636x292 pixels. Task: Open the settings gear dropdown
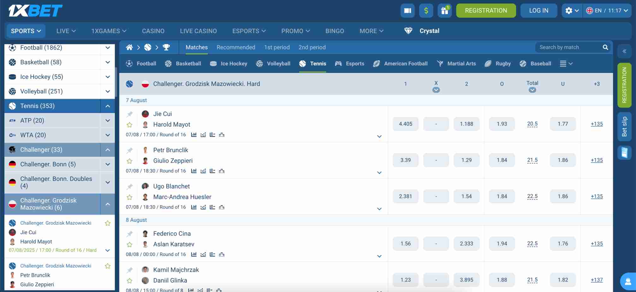click(x=572, y=10)
